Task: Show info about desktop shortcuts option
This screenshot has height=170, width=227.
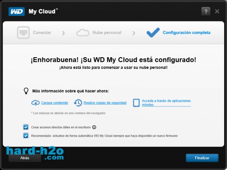Action: point(94,127)
